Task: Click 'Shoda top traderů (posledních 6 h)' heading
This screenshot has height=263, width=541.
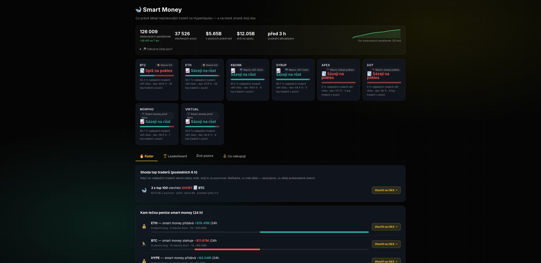Action: coord(169,172)
